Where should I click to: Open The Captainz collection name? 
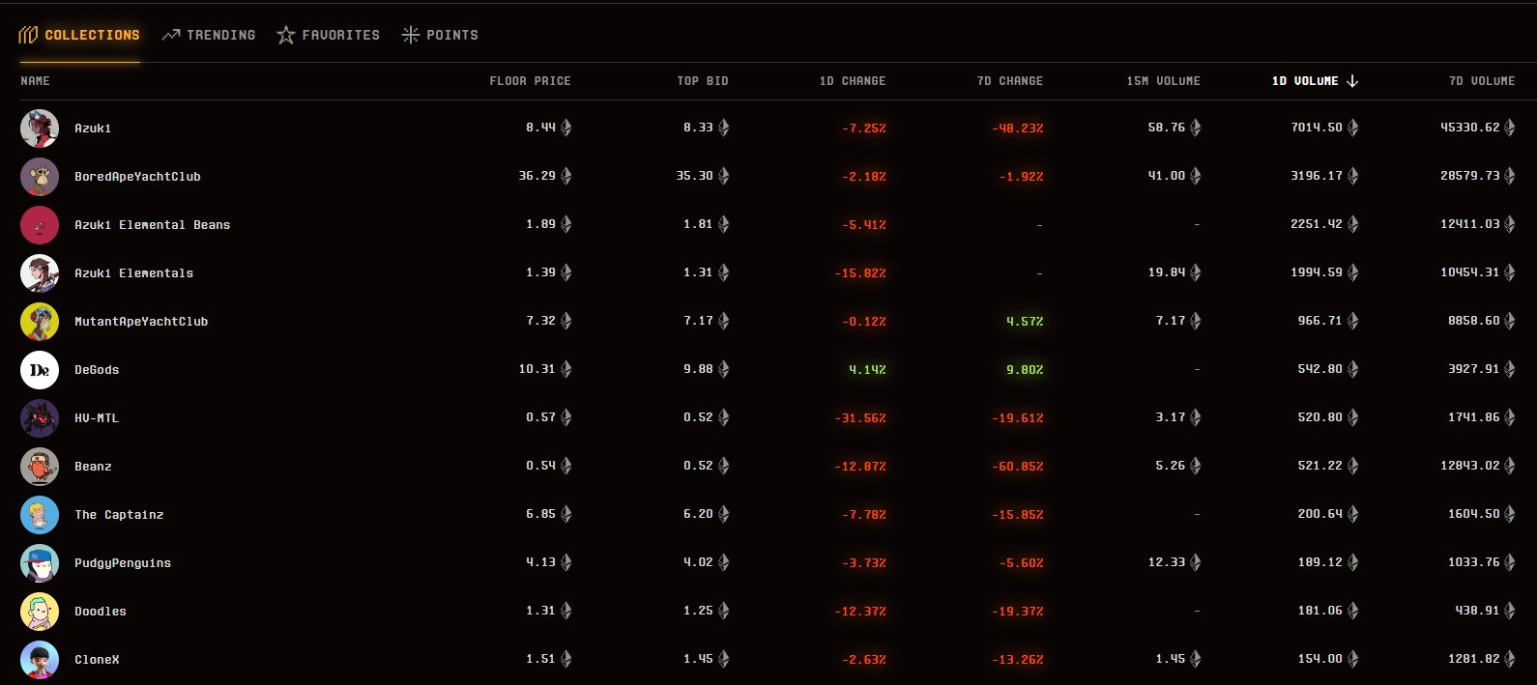point(119,515)
